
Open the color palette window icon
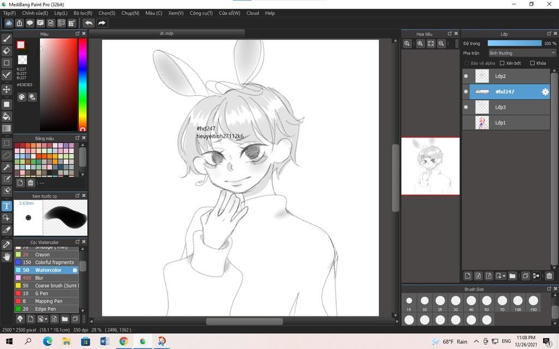pos(22,97)
